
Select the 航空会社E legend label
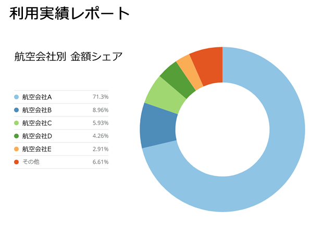pyautogui.click(x=37, y=149)
